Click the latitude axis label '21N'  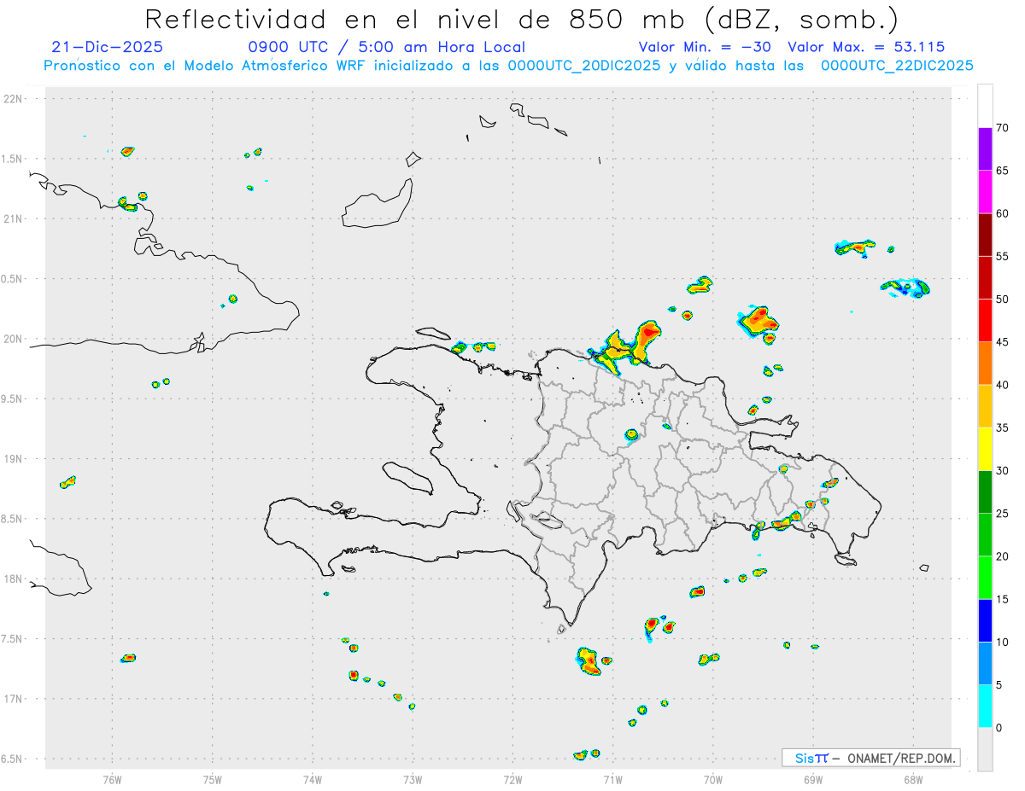15,219
